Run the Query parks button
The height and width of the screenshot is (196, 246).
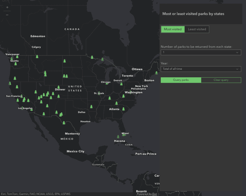[x=181, y=80]
